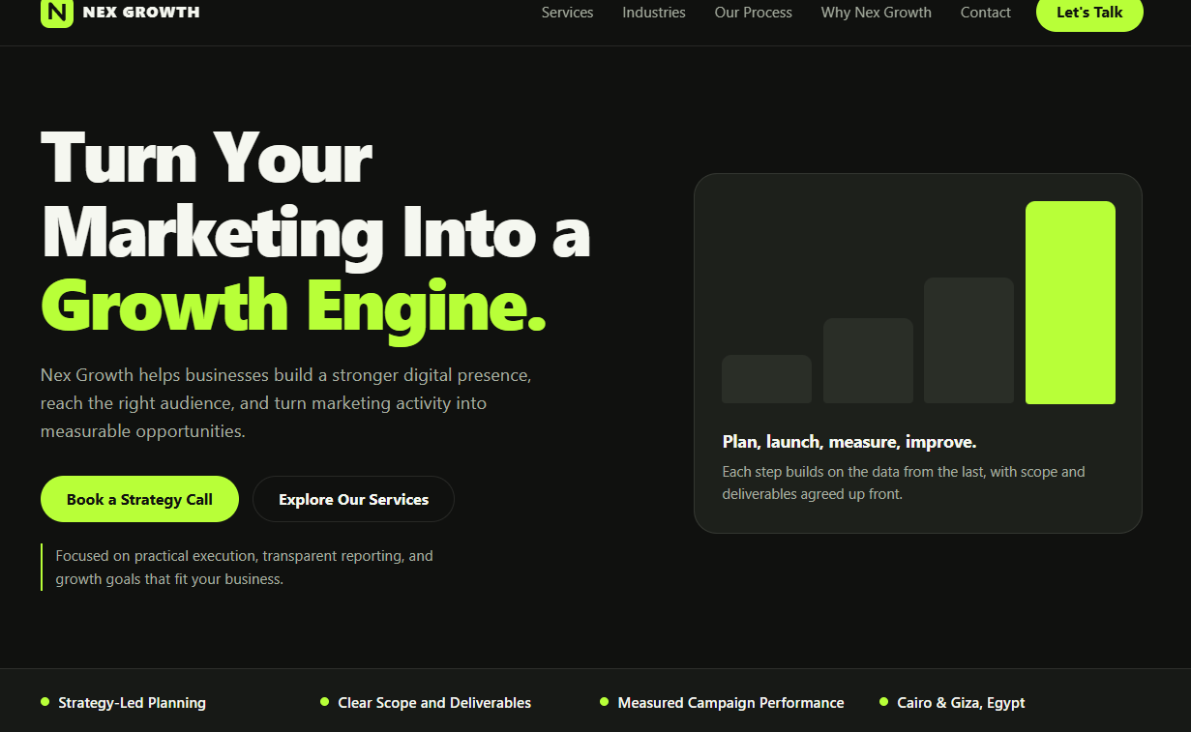
Task: Click the second-tallest dark chart bar
Action: click(968, 340)
